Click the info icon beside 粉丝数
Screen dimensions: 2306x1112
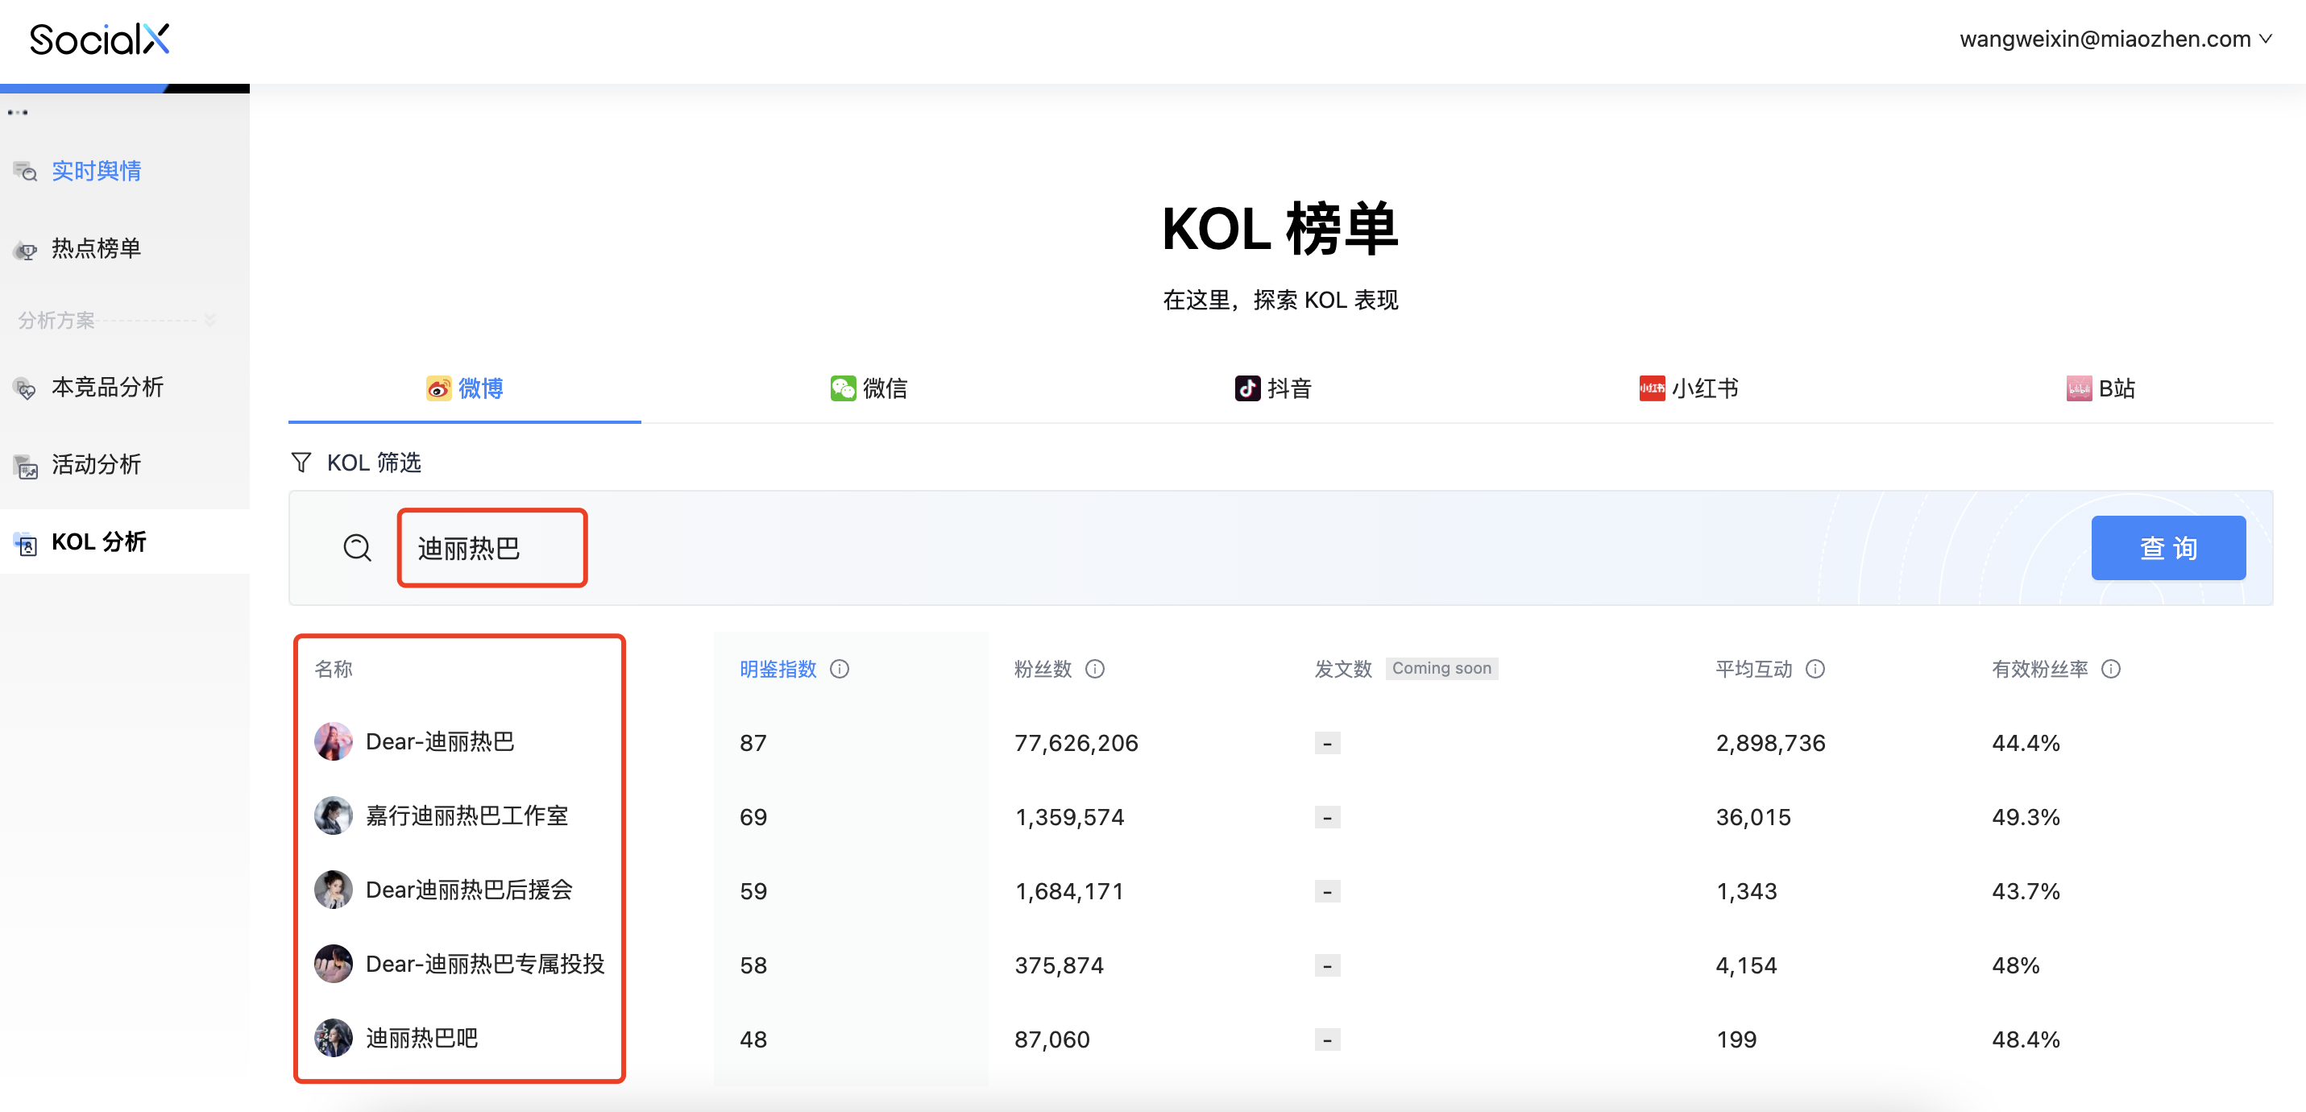point(1094,669)
